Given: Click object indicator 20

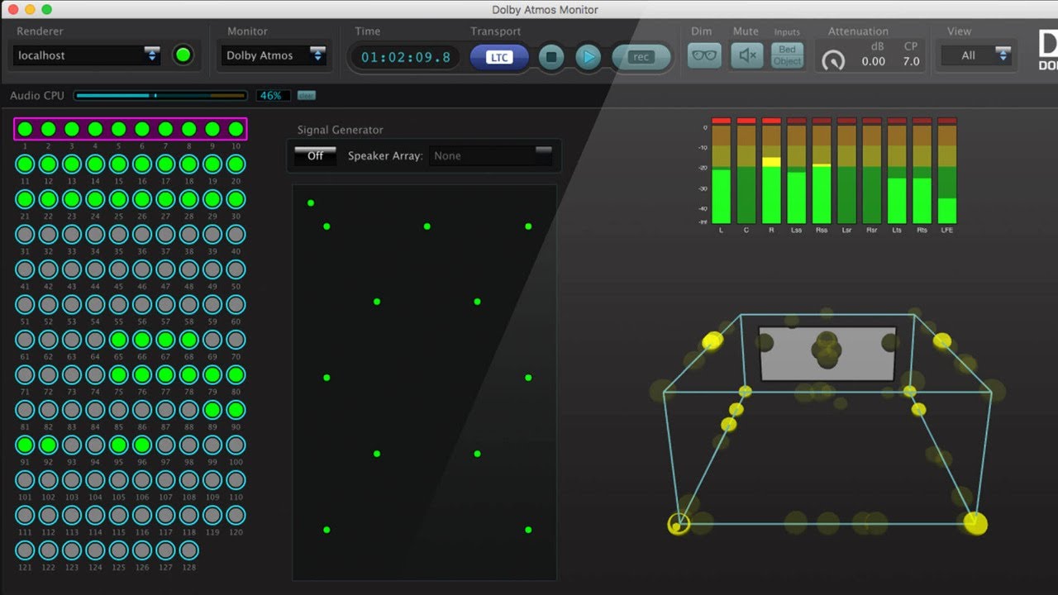Looking at the screenshot, I should (x=236, y=164).
